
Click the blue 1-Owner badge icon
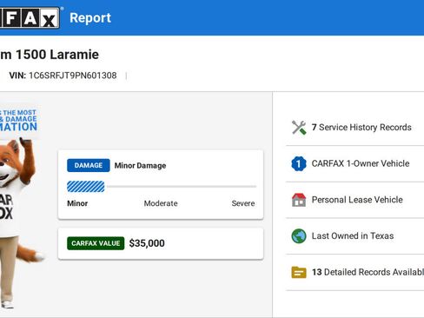299,163
